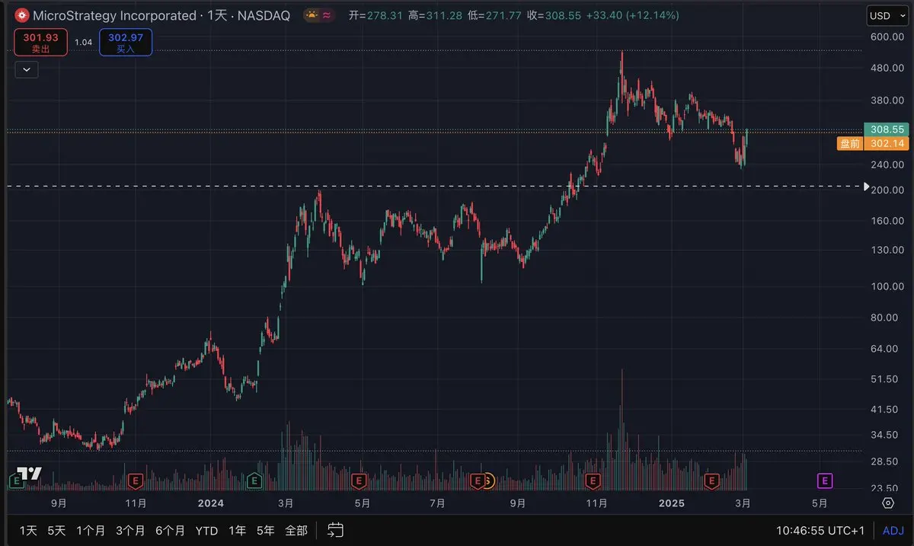This screenshot has height=546, width=914.
Task: Click the red earnings E left of 2025
Action: pos(593,481)
